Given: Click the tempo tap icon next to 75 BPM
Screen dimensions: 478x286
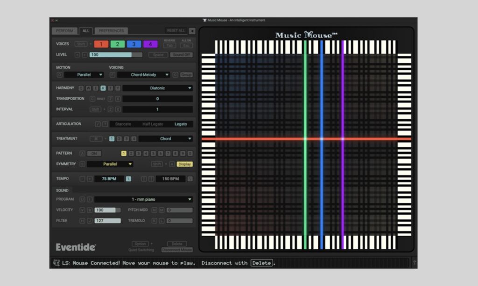Looking at the screenshot, I should point(128,178).
